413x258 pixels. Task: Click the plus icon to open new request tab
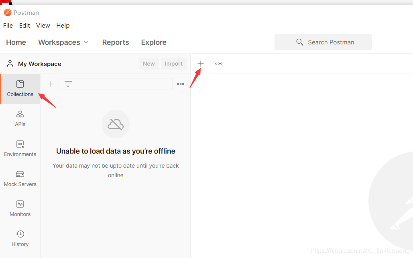click(201, 64)
